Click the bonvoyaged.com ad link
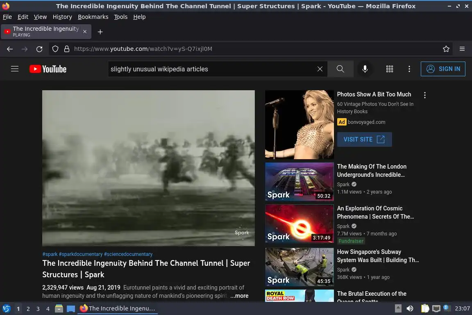This screenshot has width=472, height=315. coord(366,122)
